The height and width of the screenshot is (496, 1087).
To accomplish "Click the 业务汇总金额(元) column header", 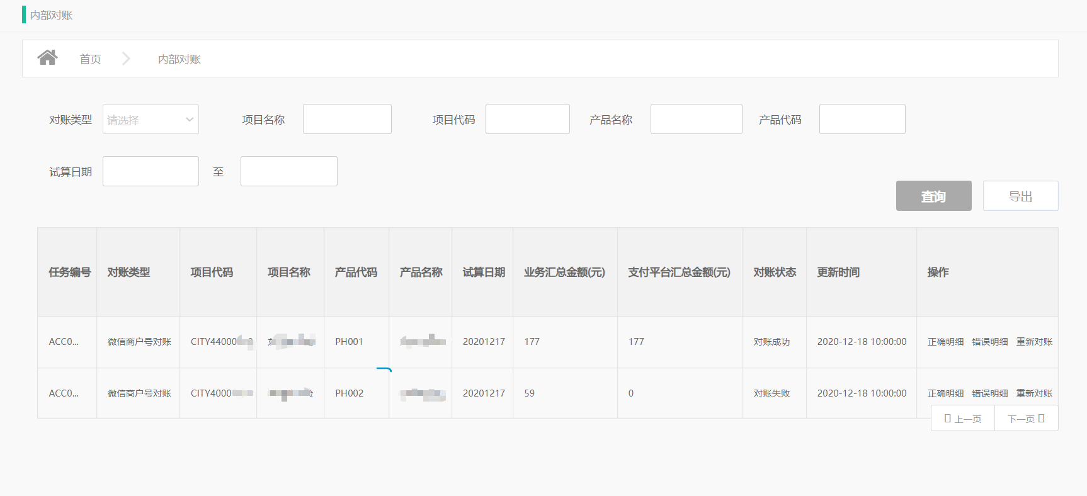I will 565,272.
